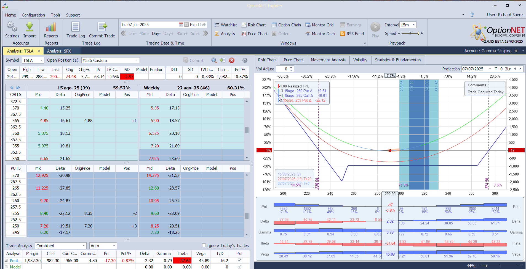The image size is (526, 269).
Task: Open the Tools ribbon tab
Action: pyautogui.click(x=55, y=15)
